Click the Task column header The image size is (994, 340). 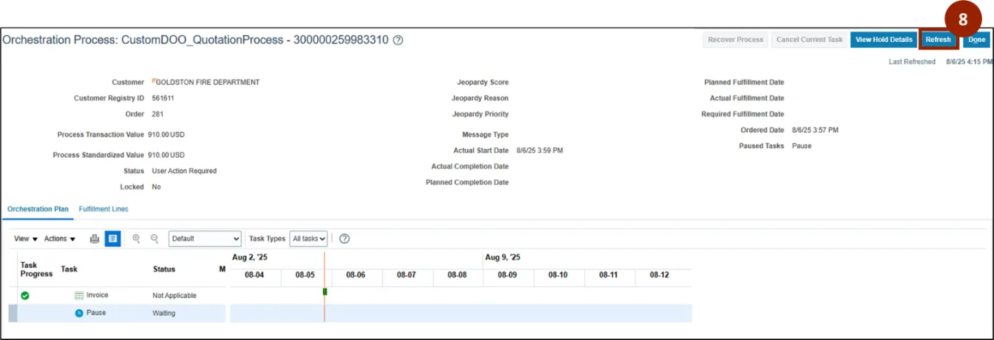tap(69, 270)
